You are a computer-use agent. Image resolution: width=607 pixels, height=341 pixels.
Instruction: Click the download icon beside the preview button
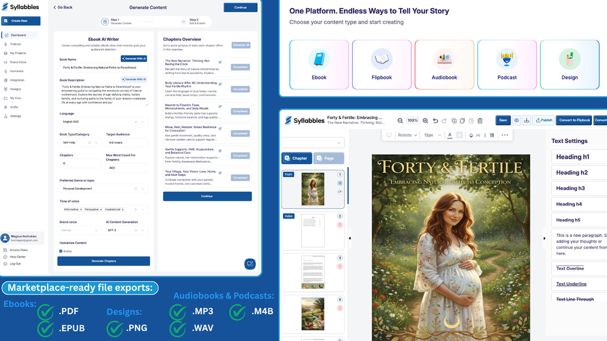[x=527, y=120]
